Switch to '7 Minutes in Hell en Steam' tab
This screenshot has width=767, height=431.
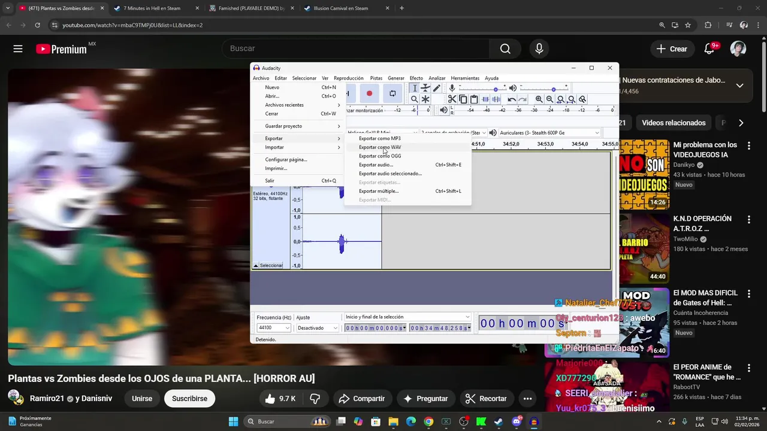[156, 8]
